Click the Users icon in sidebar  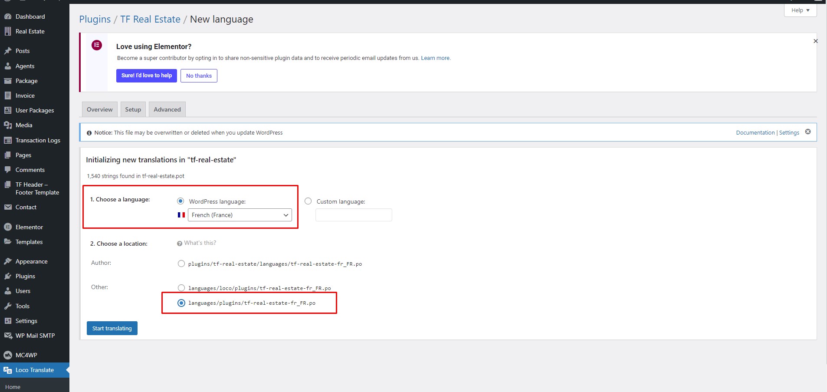pyautogui.click(x=8, y=291)
